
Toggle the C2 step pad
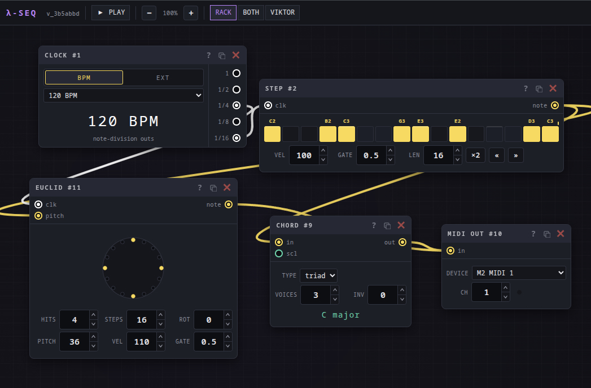272,134
